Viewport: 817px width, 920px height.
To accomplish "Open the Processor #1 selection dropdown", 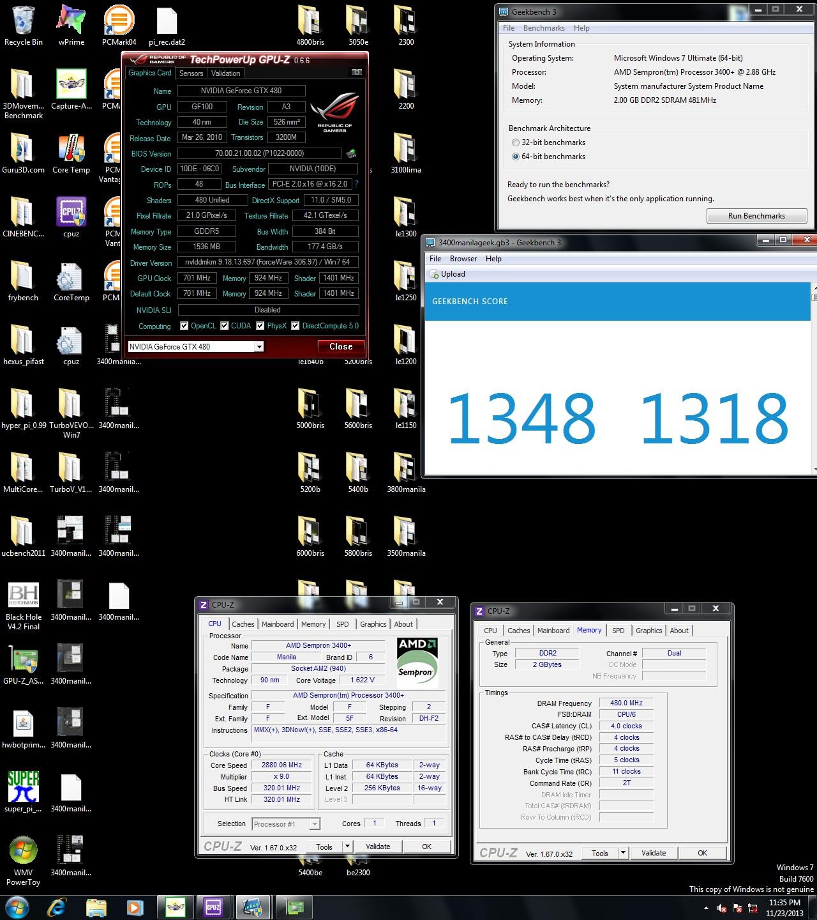I will click(x=285, y=824).
